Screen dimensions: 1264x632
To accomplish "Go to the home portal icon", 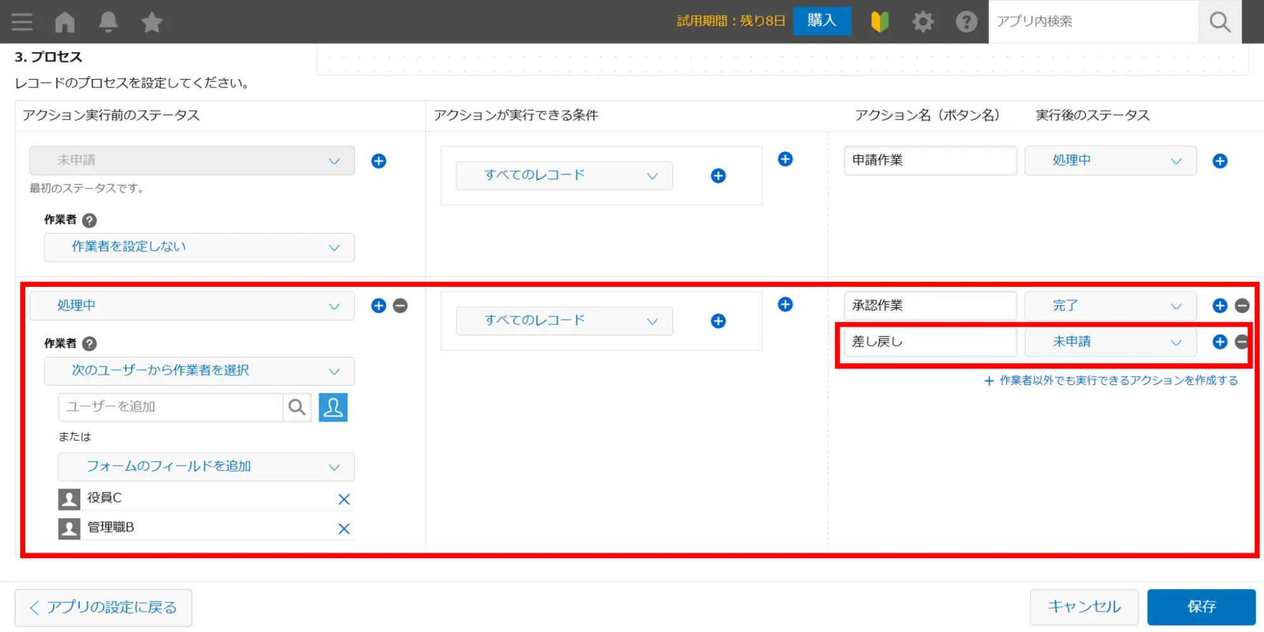I will pos(64,22).
